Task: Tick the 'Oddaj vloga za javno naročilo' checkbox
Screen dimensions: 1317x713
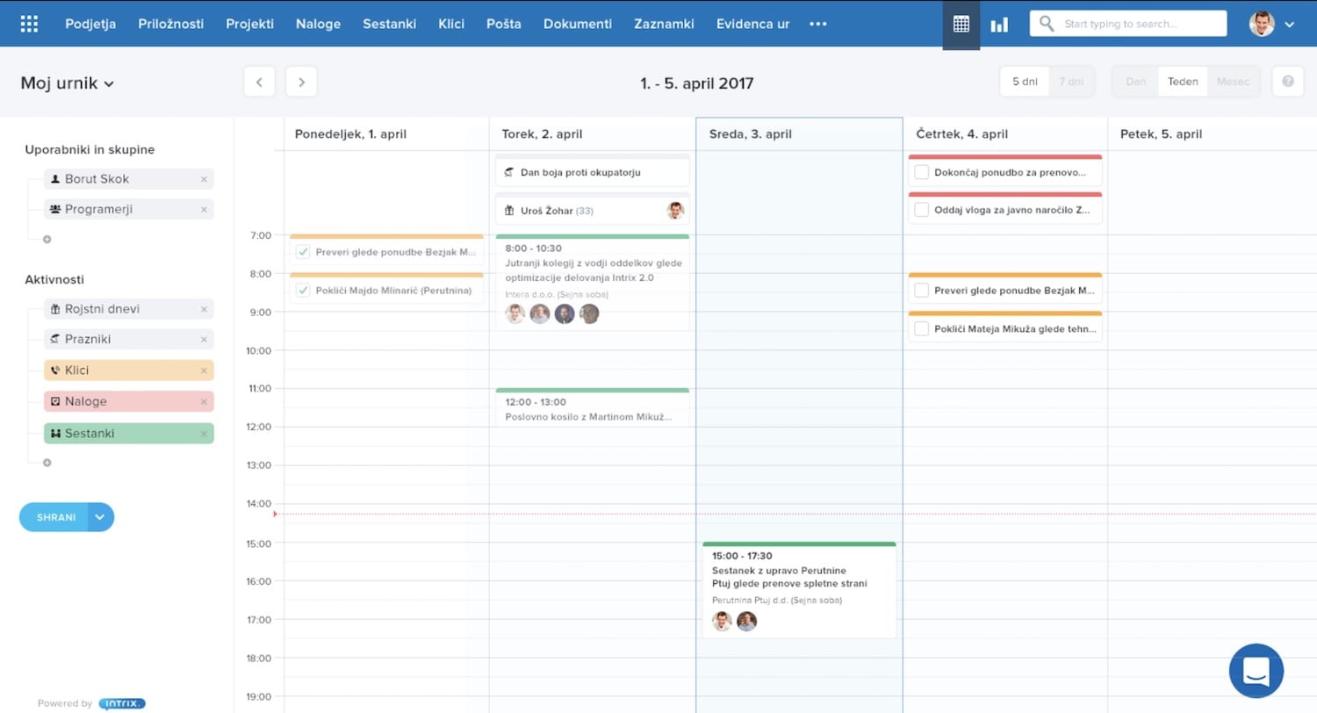Action: click(x=921, y=210)
